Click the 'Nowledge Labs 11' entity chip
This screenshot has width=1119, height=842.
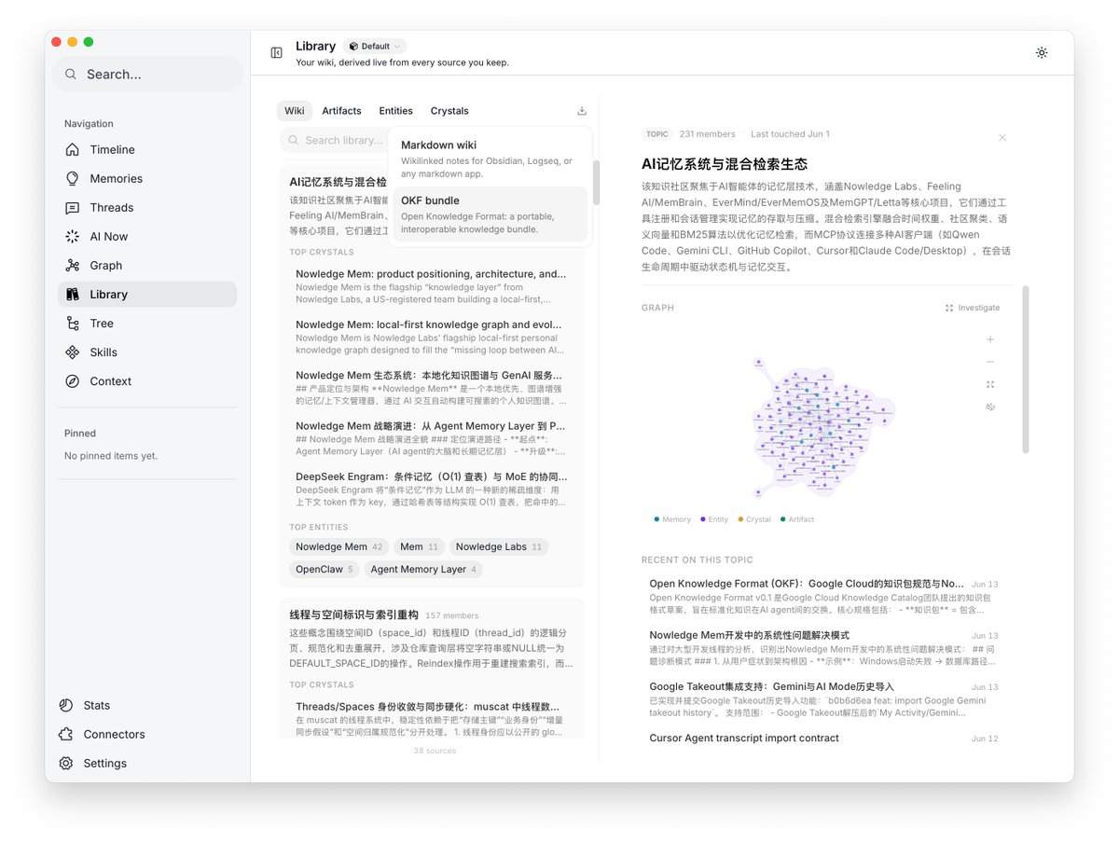tap(499, 546)
